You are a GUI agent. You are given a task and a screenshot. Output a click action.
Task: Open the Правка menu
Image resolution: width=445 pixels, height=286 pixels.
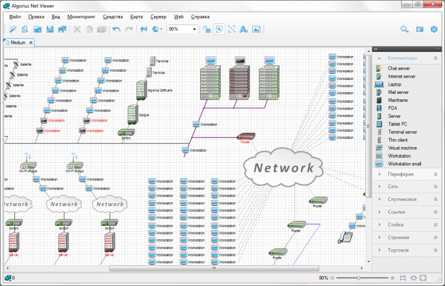tap(36, 17)
